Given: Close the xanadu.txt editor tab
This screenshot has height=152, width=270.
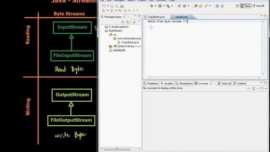Looking at the screenshot, I should pos(190,16).
